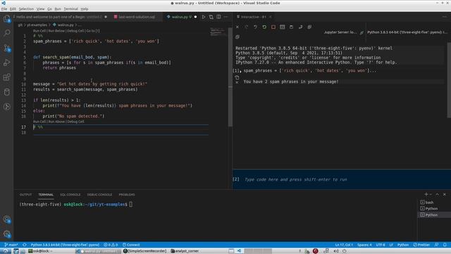451x254 pixels.
Task: Click the Run Below code lens link
Action: coord(56,31)
